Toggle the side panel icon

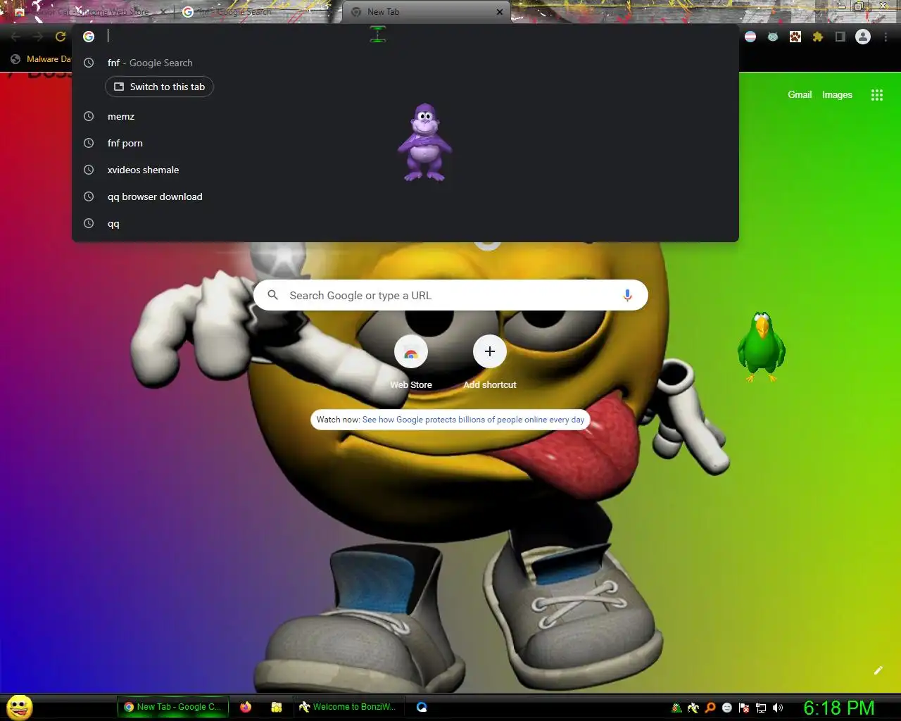(x=840, y=37)
